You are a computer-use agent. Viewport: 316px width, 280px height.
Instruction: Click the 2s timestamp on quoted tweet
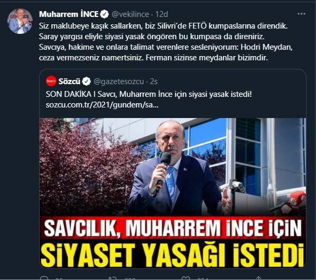pos(154,82)
